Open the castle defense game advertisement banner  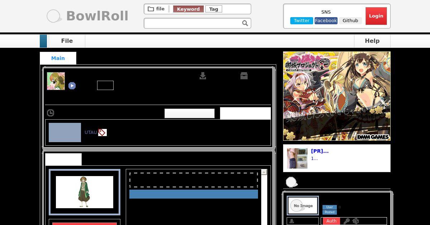click(x=337, y=96)
